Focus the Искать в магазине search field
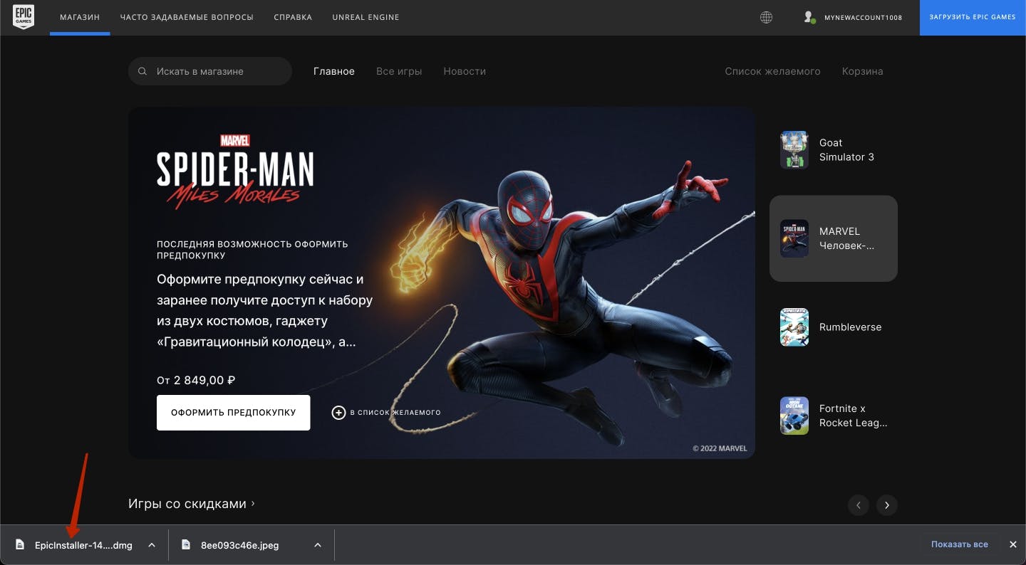Screen dimensions: 1026x565 pyautogui.click(x=210, y=71)
